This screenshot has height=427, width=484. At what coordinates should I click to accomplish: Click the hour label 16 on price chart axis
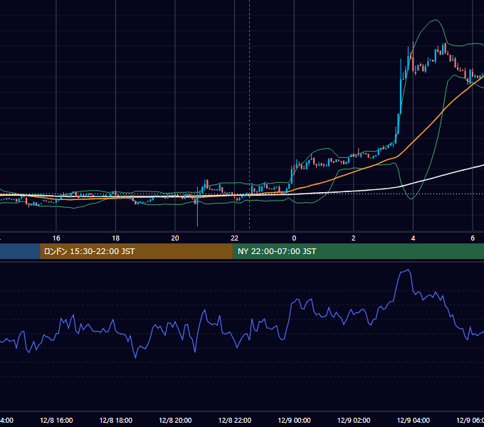(x=56, y=238)
